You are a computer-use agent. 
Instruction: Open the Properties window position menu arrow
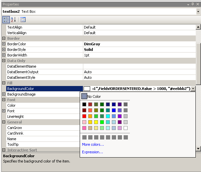pyautogui.click(x=188, y=4)
